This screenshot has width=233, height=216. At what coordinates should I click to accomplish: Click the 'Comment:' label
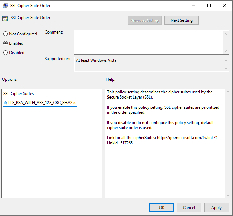(x=54, y=32)
